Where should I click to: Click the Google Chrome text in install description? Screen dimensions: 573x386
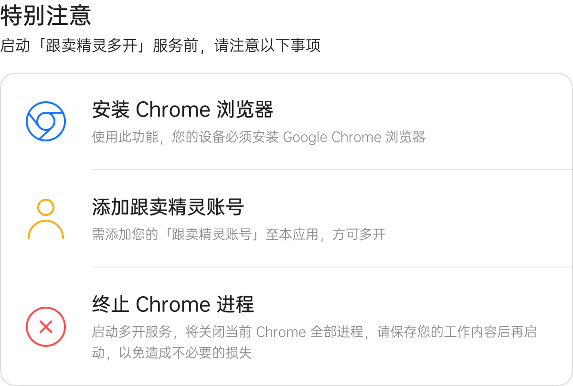(x=332, y=137)
